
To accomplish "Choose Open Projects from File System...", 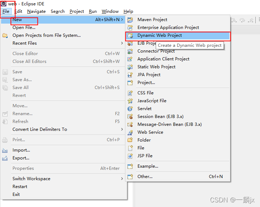I will (63, 35).
